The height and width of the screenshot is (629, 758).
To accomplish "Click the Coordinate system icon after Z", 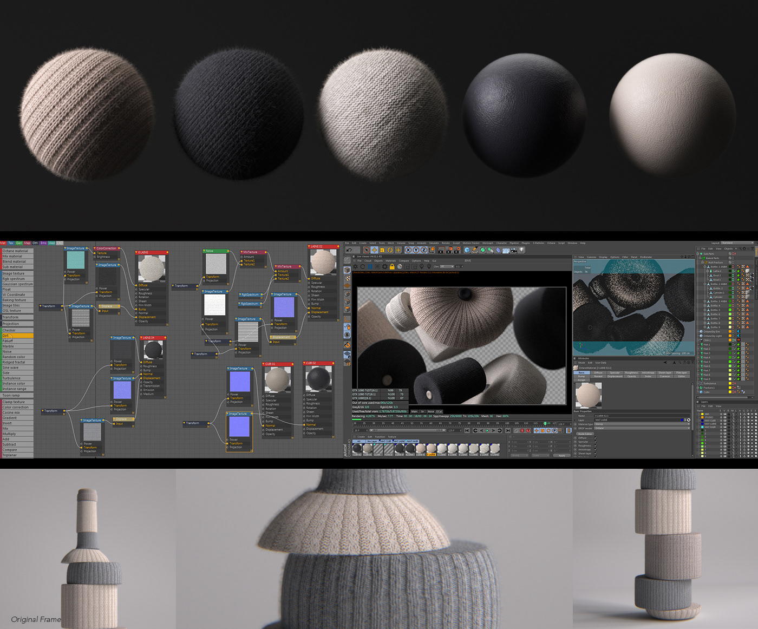I will coord(432,250).
